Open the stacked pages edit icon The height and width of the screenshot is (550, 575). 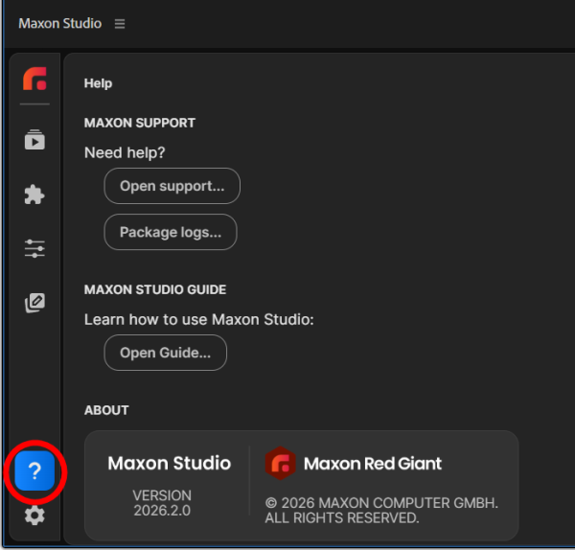34,303
